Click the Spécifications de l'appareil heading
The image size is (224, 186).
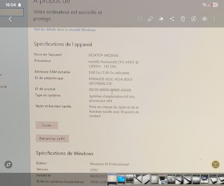(63, 44)
